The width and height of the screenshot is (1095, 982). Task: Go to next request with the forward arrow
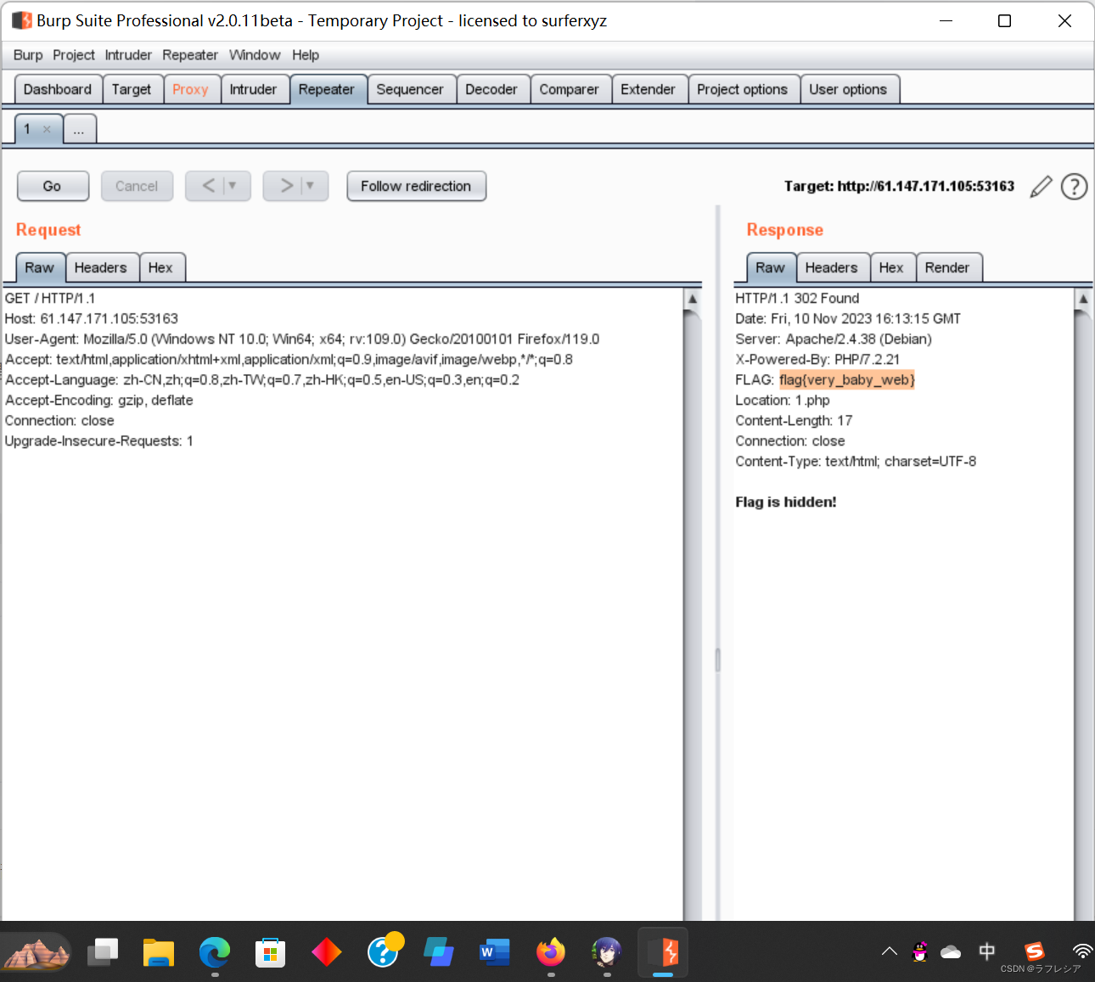(x=288, y=186)
